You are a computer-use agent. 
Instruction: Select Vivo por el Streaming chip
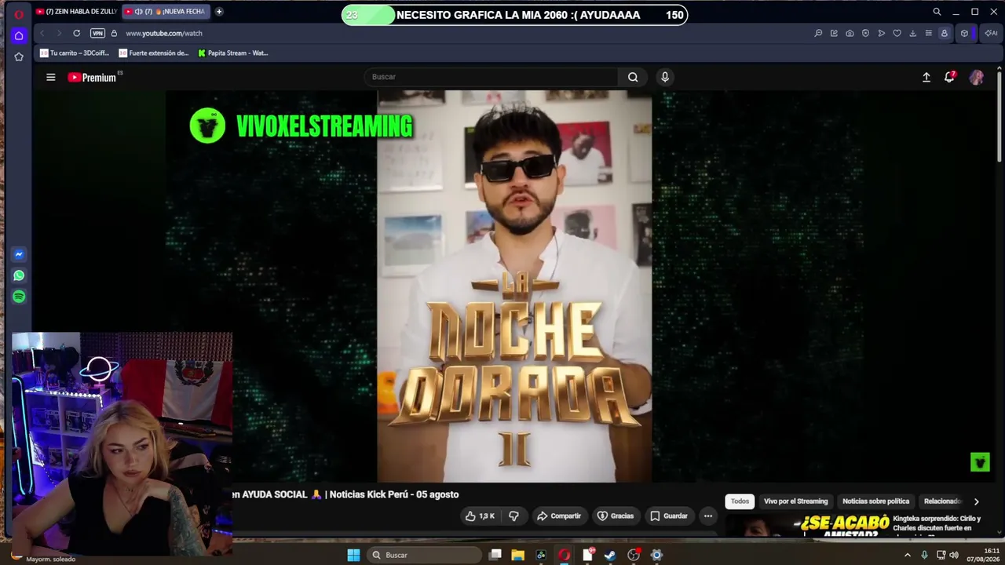pyautogui.click(x=795, y=501)
